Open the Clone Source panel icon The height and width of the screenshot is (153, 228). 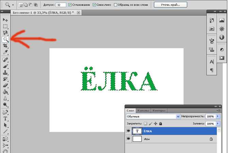pos(212,49)
